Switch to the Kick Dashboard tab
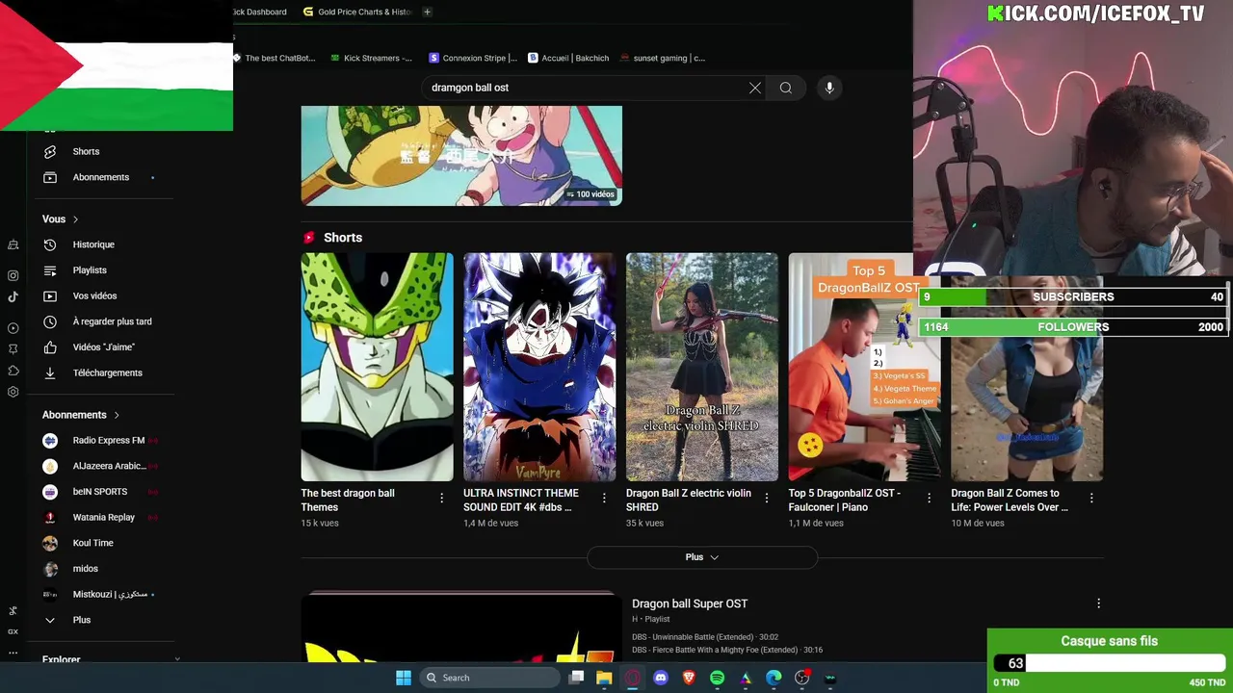This screenshot has width=1233, height=693. click(x=259, y=12)
